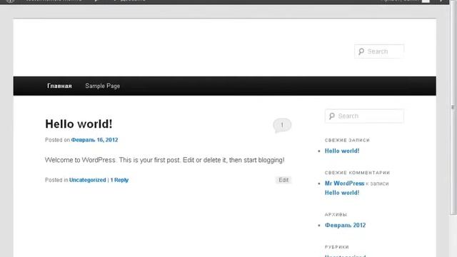The width and height of the screenshot is (457, 257).
Task: Open the Mr WordPress commenter link
Action: (344, 183)
